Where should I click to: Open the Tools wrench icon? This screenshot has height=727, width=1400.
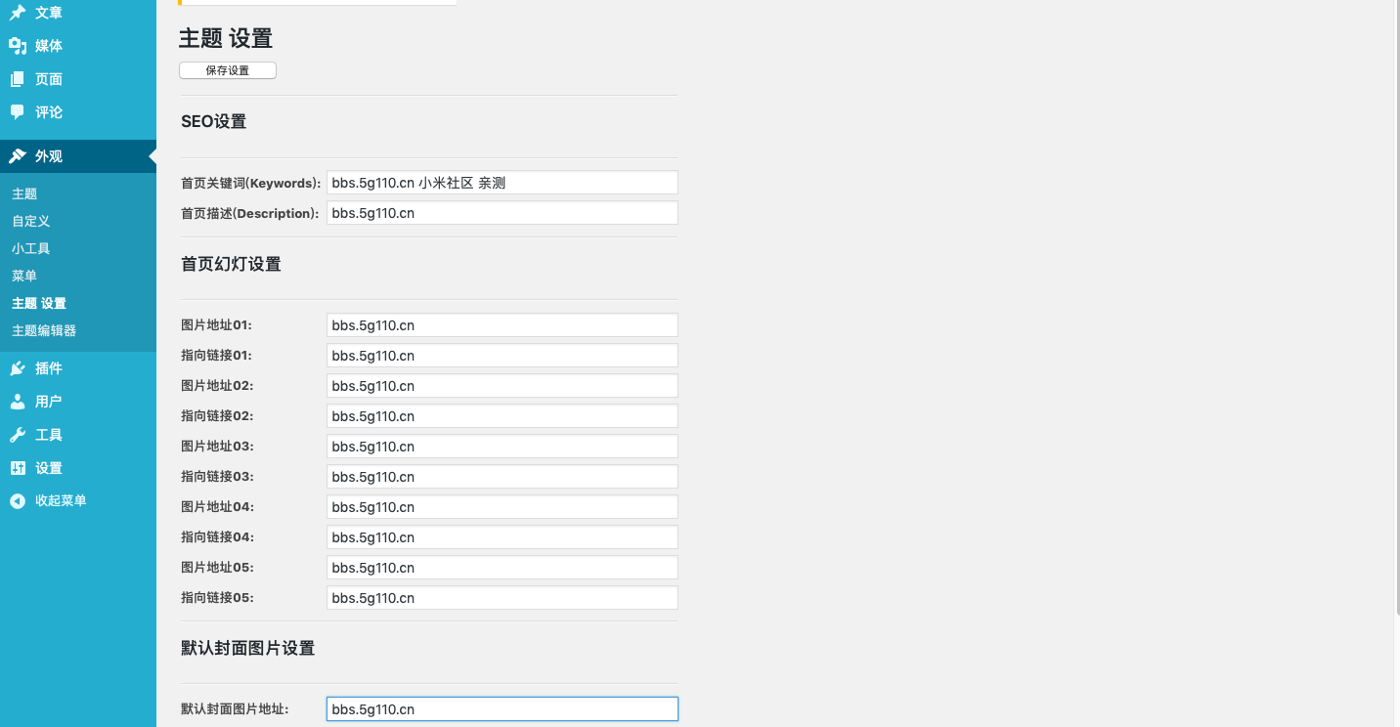click(18, 435)
